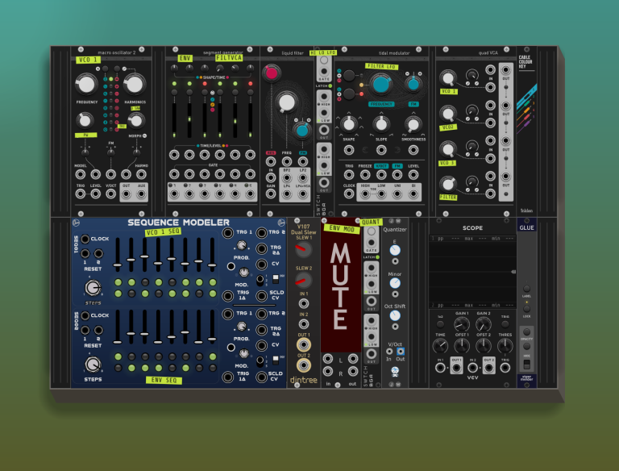Click the macro oscillator AUX output jack
Image resolution: width=619 pixels, height=471 pixels.
[141, 194]
